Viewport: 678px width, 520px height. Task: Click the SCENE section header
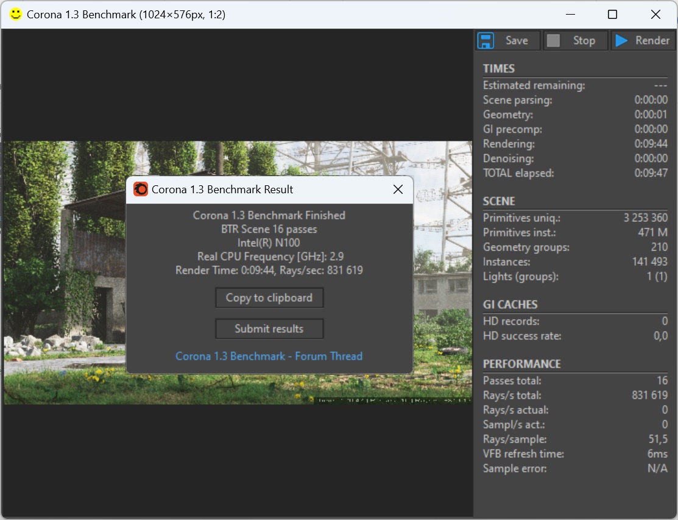[499, 202]
